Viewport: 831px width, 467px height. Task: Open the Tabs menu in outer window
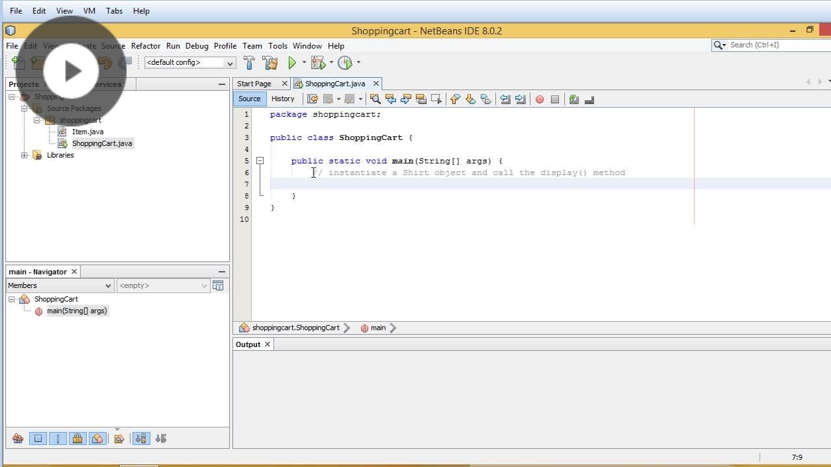[114, 11]
